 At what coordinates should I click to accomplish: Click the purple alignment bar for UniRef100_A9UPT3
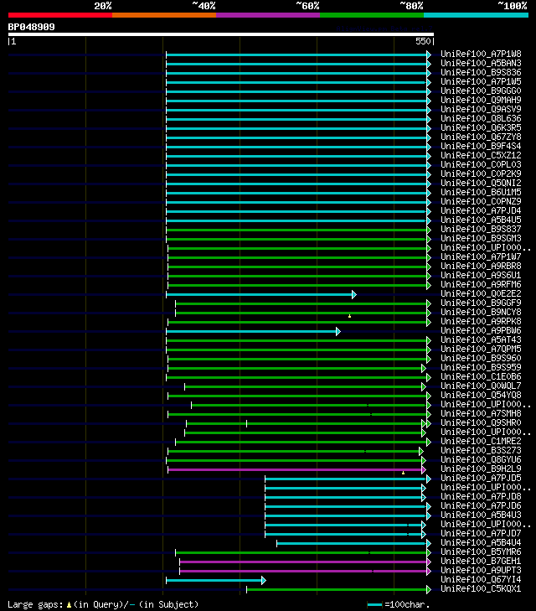tap(303, 572)
